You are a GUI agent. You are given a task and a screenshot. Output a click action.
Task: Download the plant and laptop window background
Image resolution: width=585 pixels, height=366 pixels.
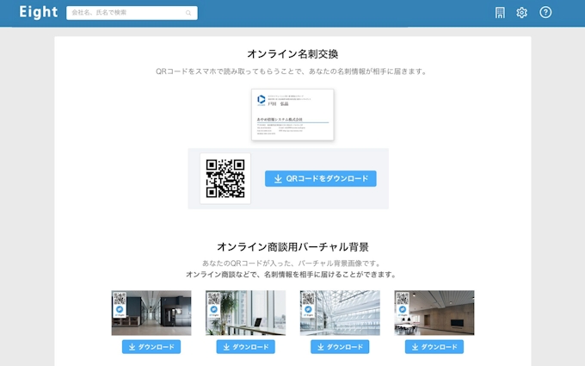(x=245, y=347)
